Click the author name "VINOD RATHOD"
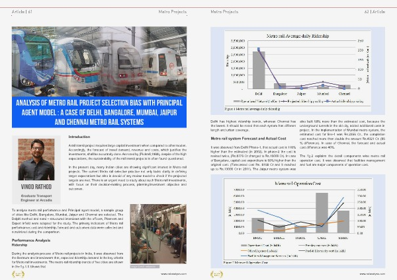The height and width of the screenshot is (280, 397). (x=36, y=187)
